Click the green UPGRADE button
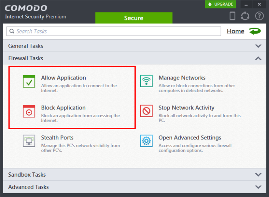269x197 pixels. (x=221, y=4)
